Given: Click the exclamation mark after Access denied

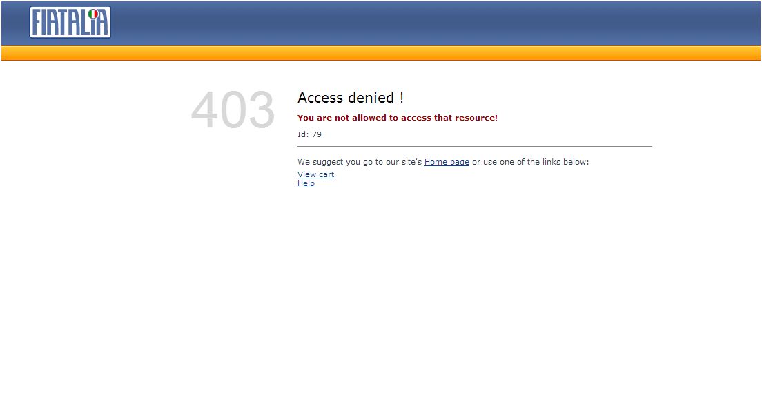Looking at the screenshot, I should coord(402,98).
